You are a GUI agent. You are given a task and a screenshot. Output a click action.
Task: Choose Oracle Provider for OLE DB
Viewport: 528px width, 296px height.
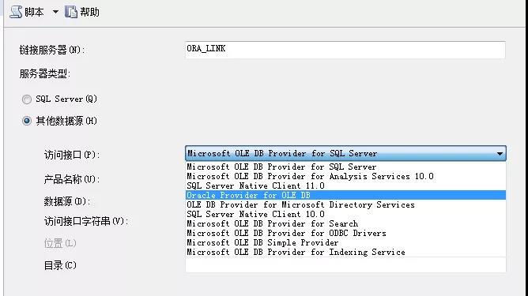[x=345, y=195]
